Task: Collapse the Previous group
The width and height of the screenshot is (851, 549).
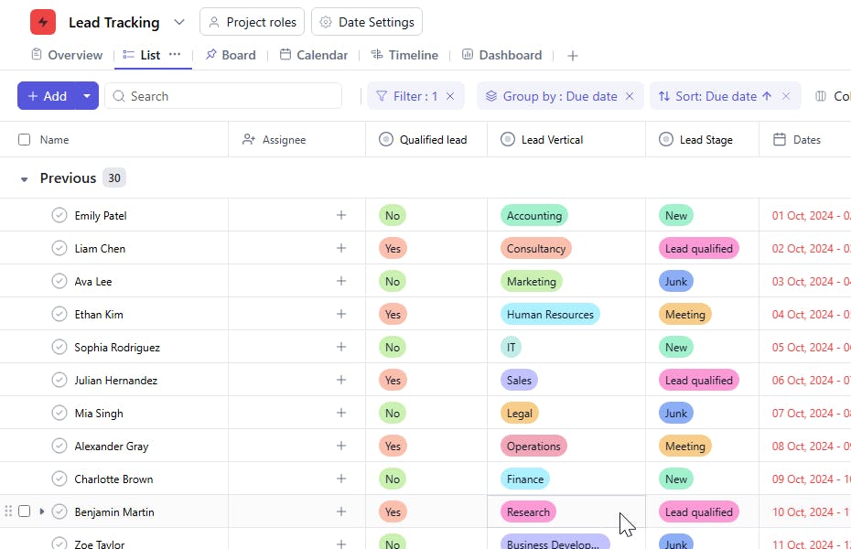Action: [25, 178]
